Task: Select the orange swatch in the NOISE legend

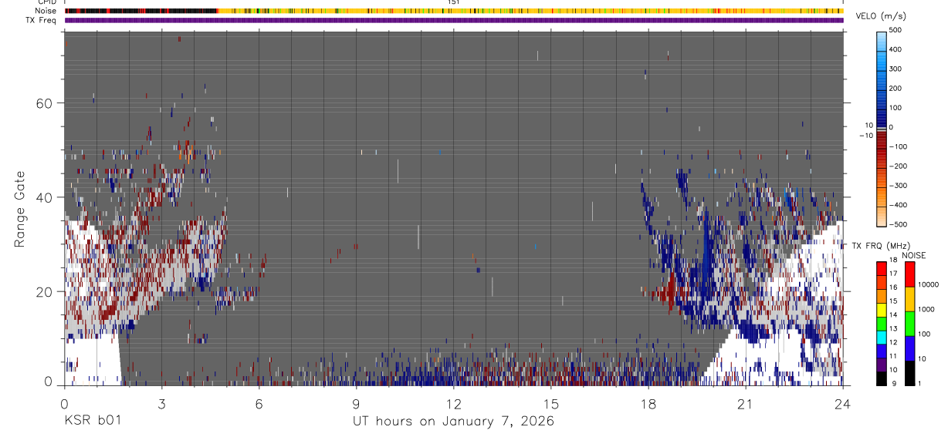Action: click(909, 299)
